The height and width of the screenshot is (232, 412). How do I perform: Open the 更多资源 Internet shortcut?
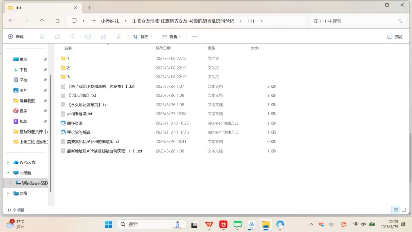pos(75,123)
